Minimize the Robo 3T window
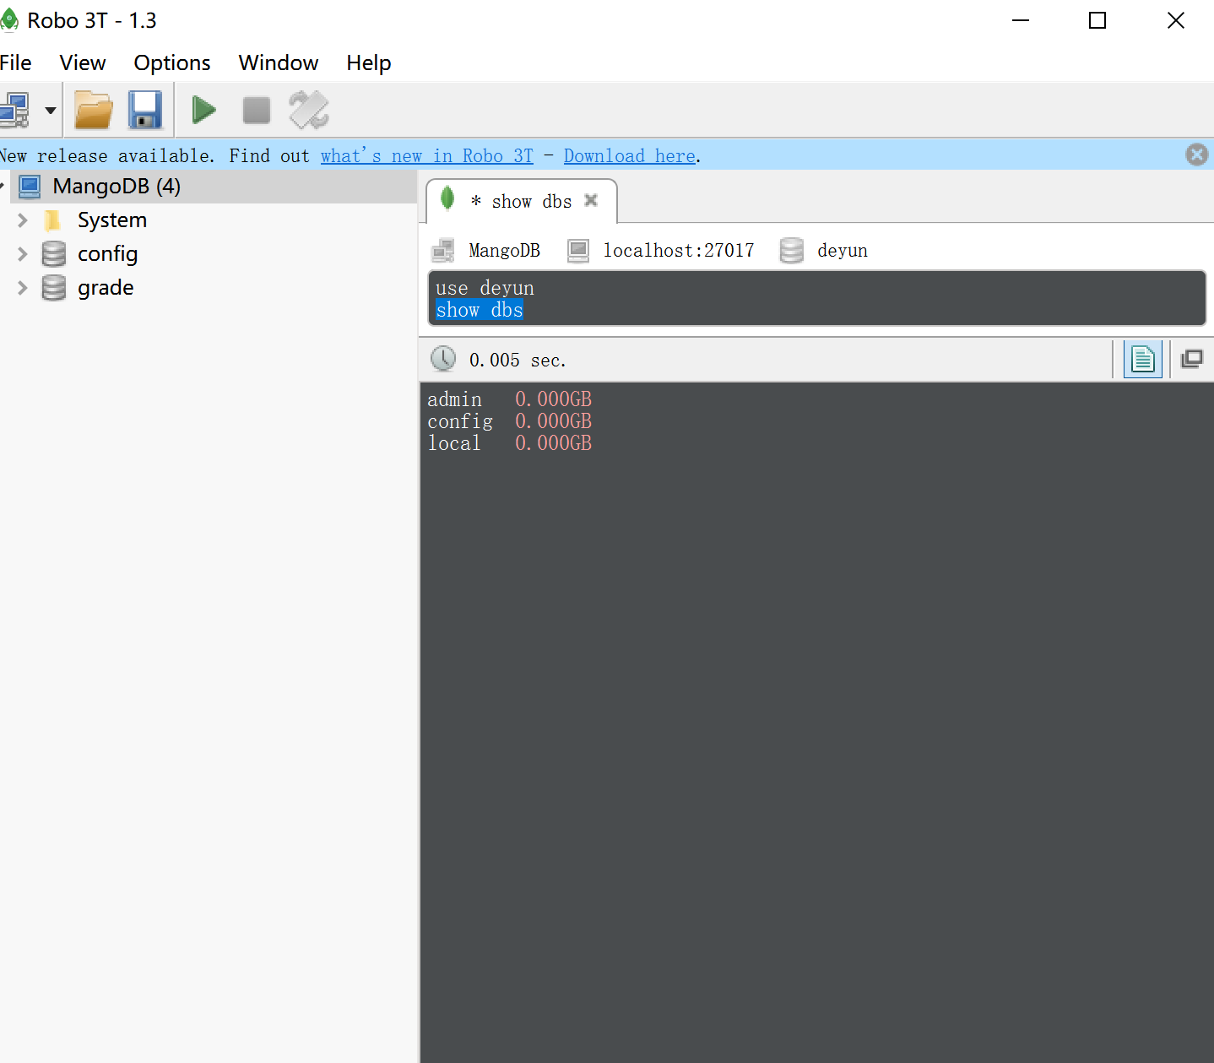This screenshot has width=1214, height=1063. (x=1021, y=20)
